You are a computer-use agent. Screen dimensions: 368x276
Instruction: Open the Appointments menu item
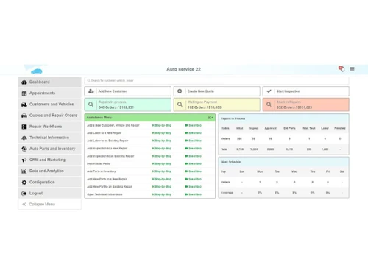(49, 93)
